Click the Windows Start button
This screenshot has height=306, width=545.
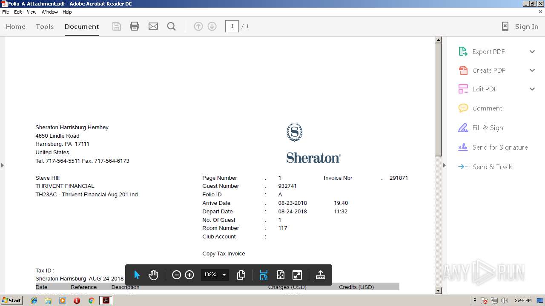coord(11,300)
